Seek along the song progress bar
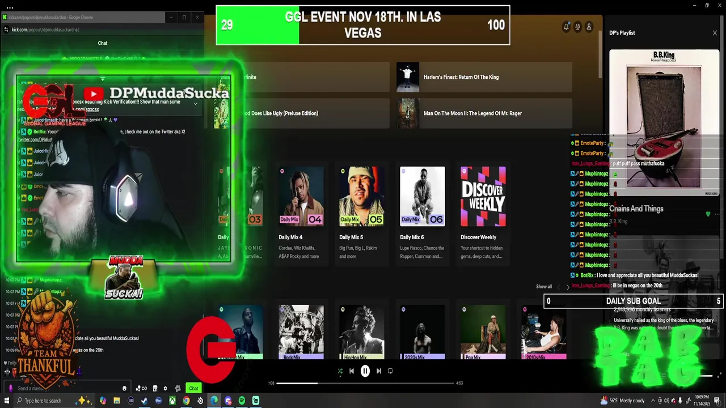The image size is (726, 408). pos(365,383)
